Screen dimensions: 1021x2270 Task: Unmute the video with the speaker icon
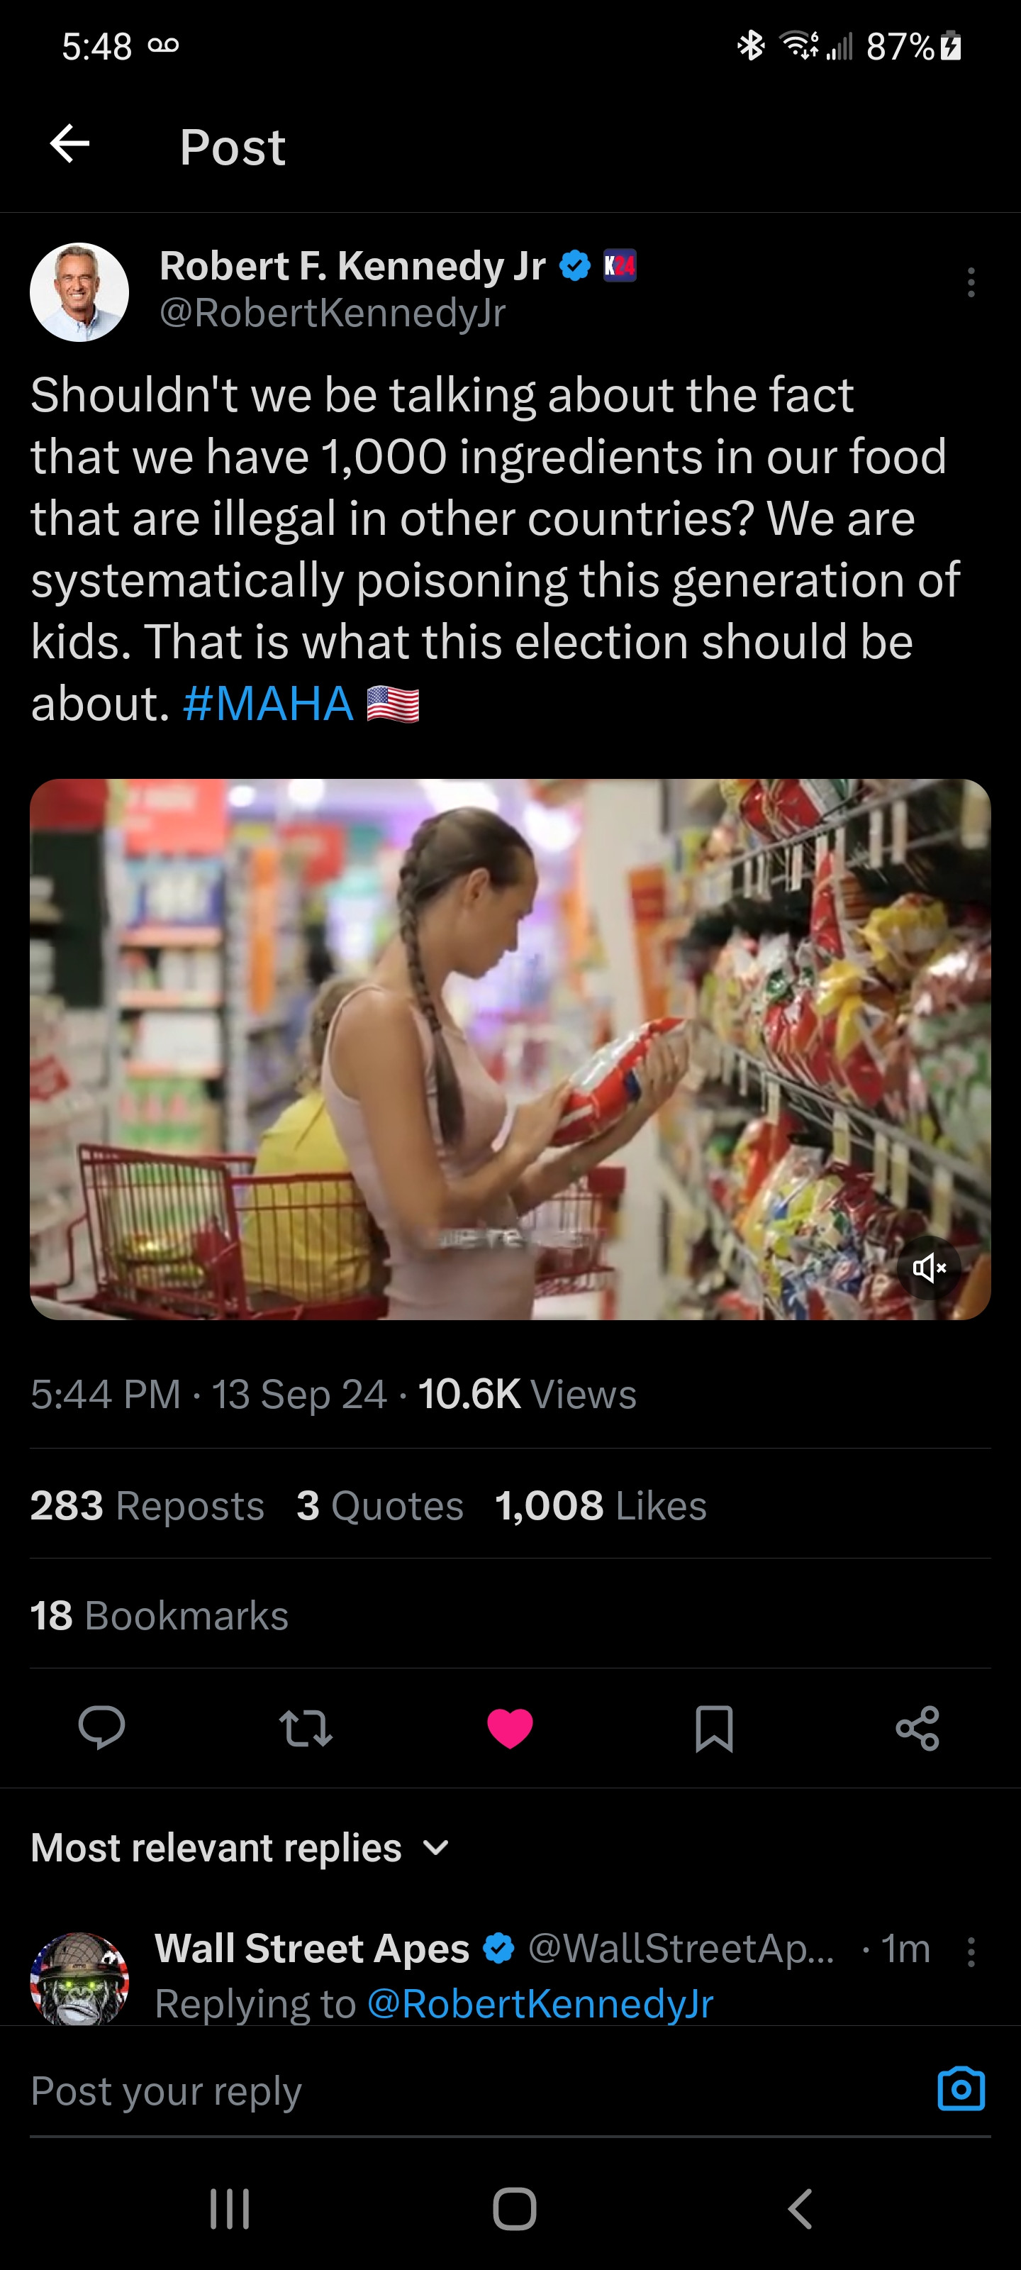tap(929, 1268)
